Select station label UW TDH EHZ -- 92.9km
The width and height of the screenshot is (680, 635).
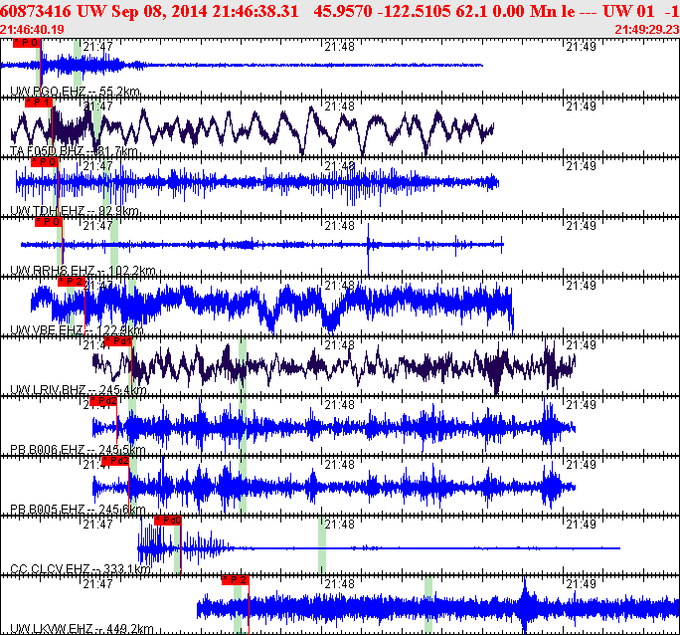tap(75, 211)
